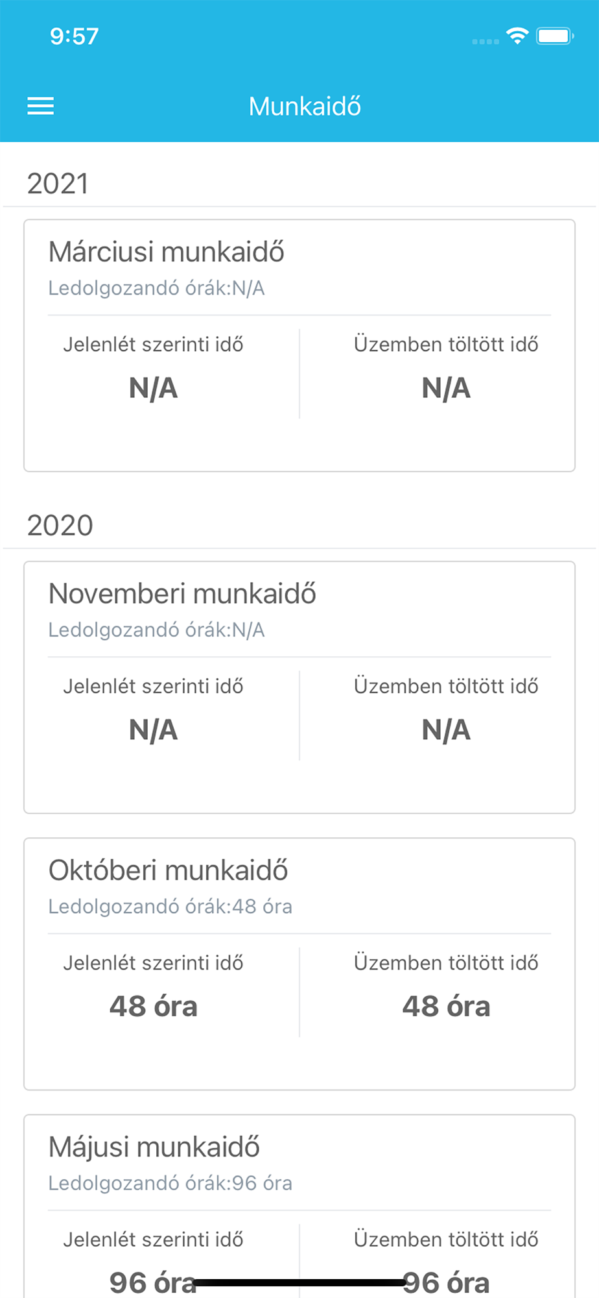Tap November's Üzemben töltött idő N/A value
599x1298 pixels.
[446, 730]
